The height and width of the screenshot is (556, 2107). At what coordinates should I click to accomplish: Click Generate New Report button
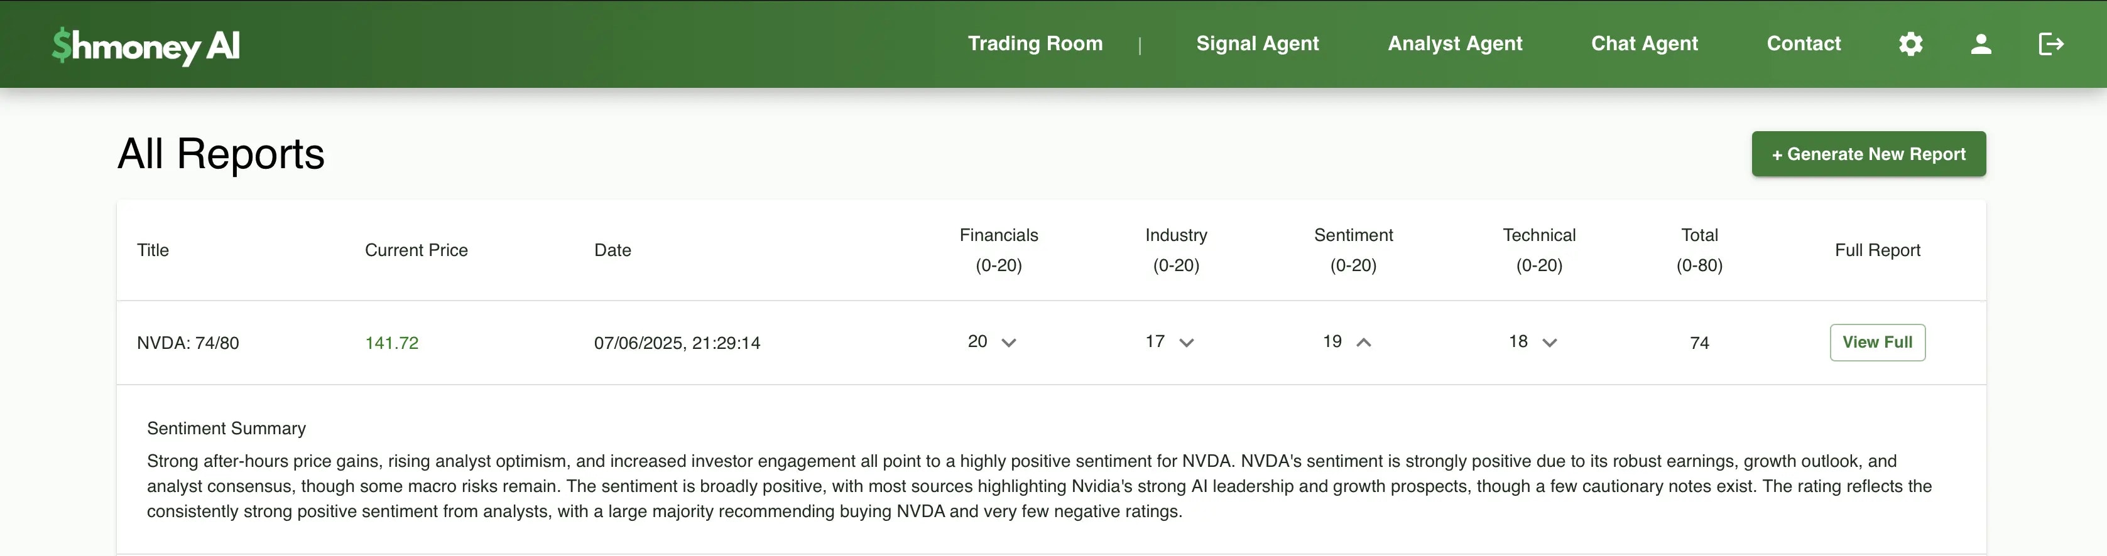click(1868, 154)
